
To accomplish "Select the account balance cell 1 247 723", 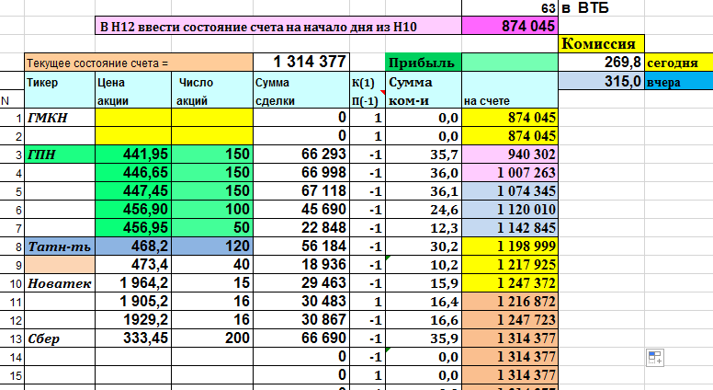I will (x=510, y=320).
